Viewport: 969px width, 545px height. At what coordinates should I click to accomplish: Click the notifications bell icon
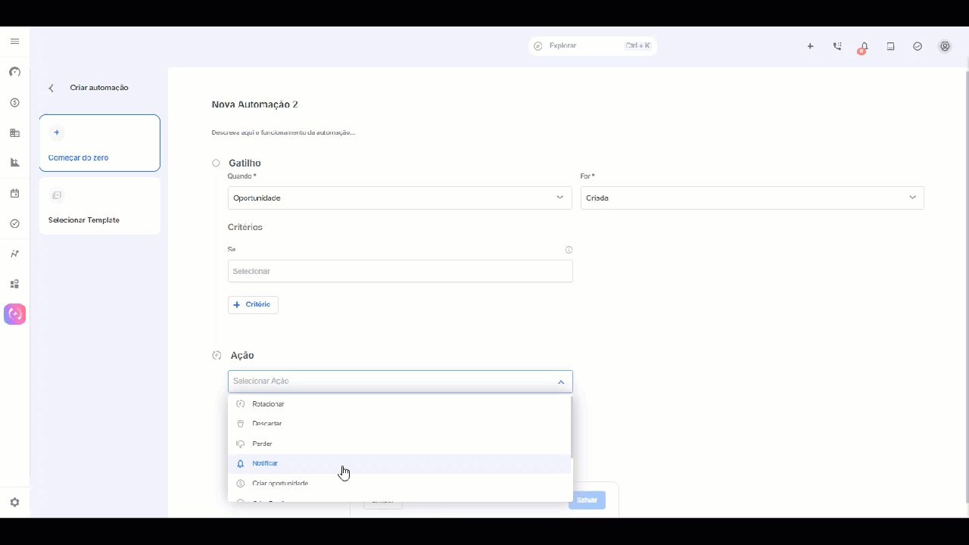pyautogui.click(x=864, y=46)
